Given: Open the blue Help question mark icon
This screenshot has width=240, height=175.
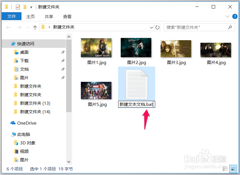Looking at the screenshot, I should click(235, 16).
